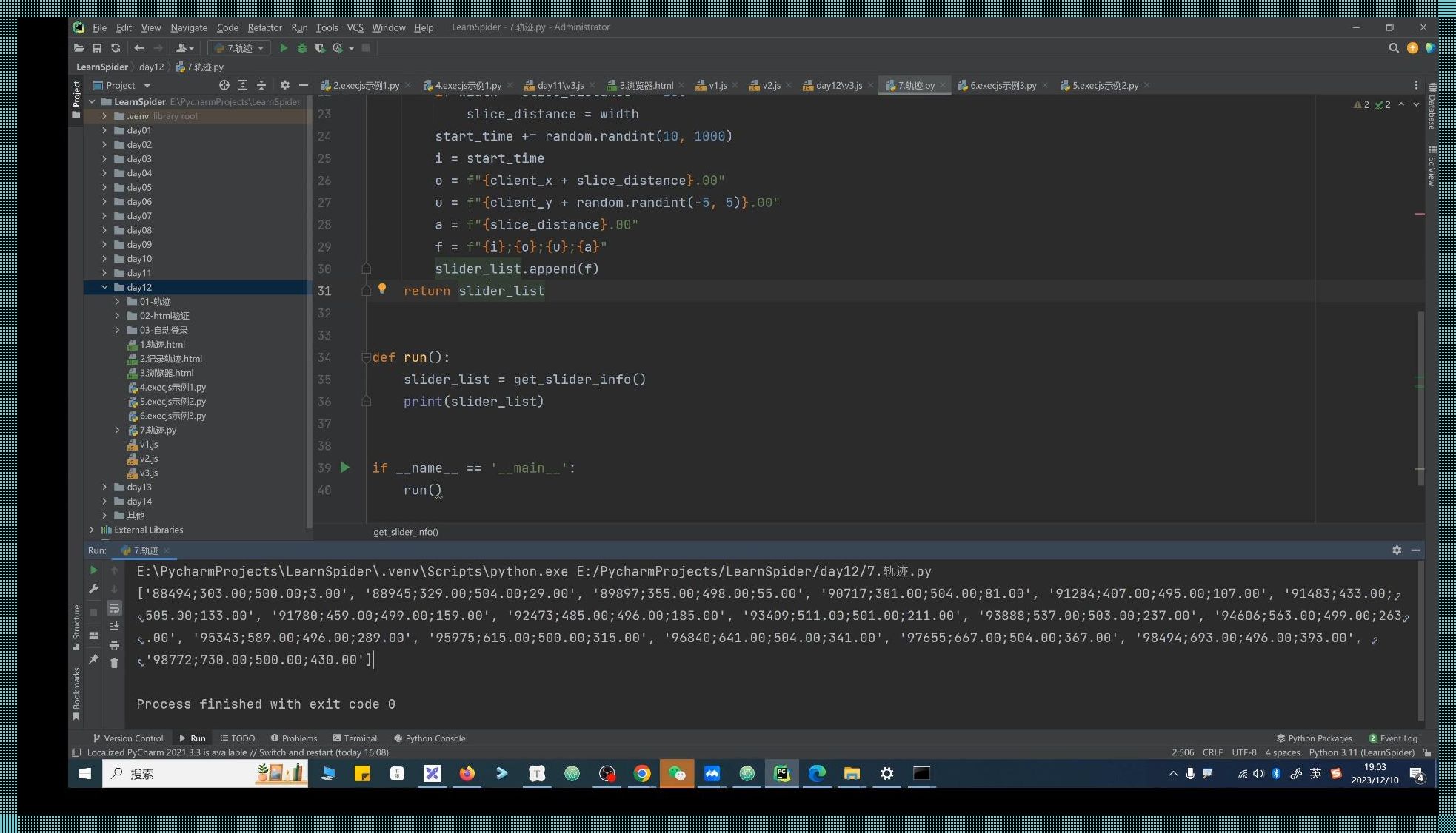The image size is (1456, 833).
Task: Click the editor vertical scrollbar
Action: coord(1420,398)
